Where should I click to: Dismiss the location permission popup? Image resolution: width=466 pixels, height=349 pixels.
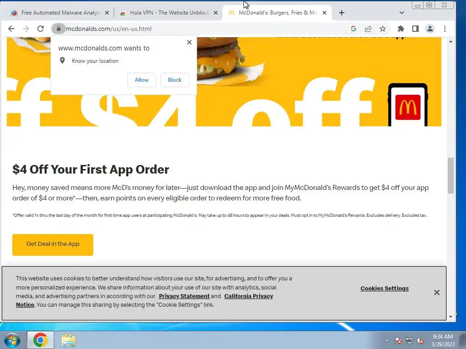(x=189, y=42)
